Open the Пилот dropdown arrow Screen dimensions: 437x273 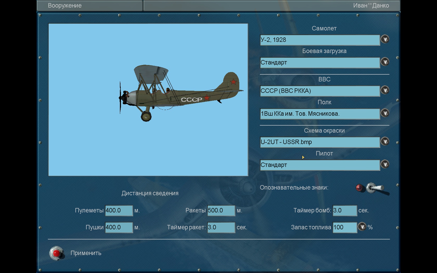point(385,164)
